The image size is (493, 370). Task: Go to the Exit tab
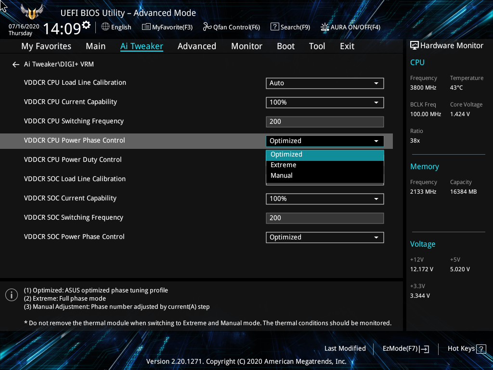347,46
